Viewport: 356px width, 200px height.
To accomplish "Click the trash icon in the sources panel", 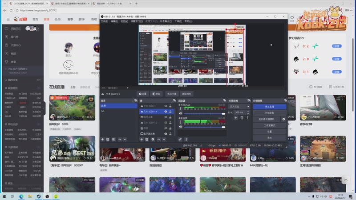I will (147, 139).
